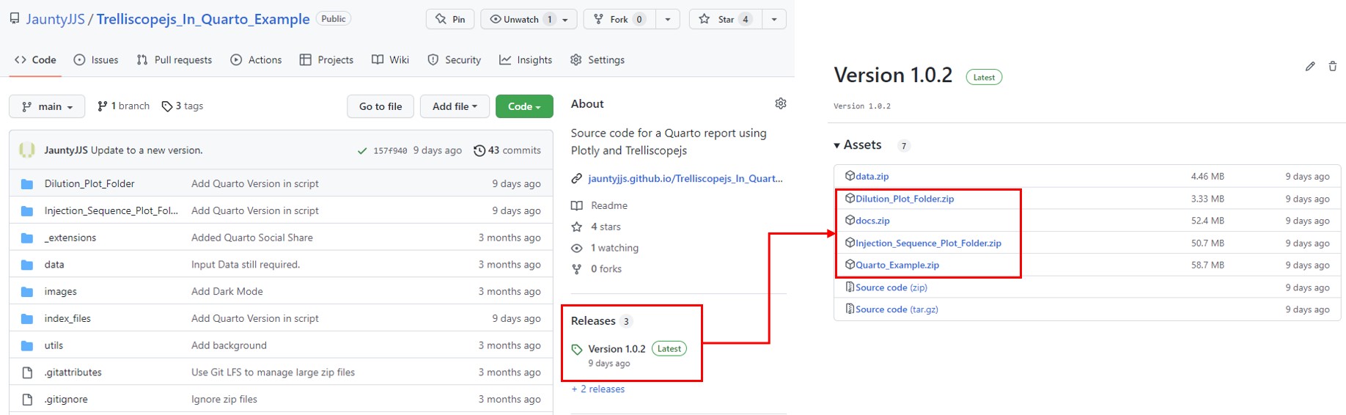1346x415 pixels.
Task: Open the Insights tab
Action: pyautogui.click(x=526, y=60)
